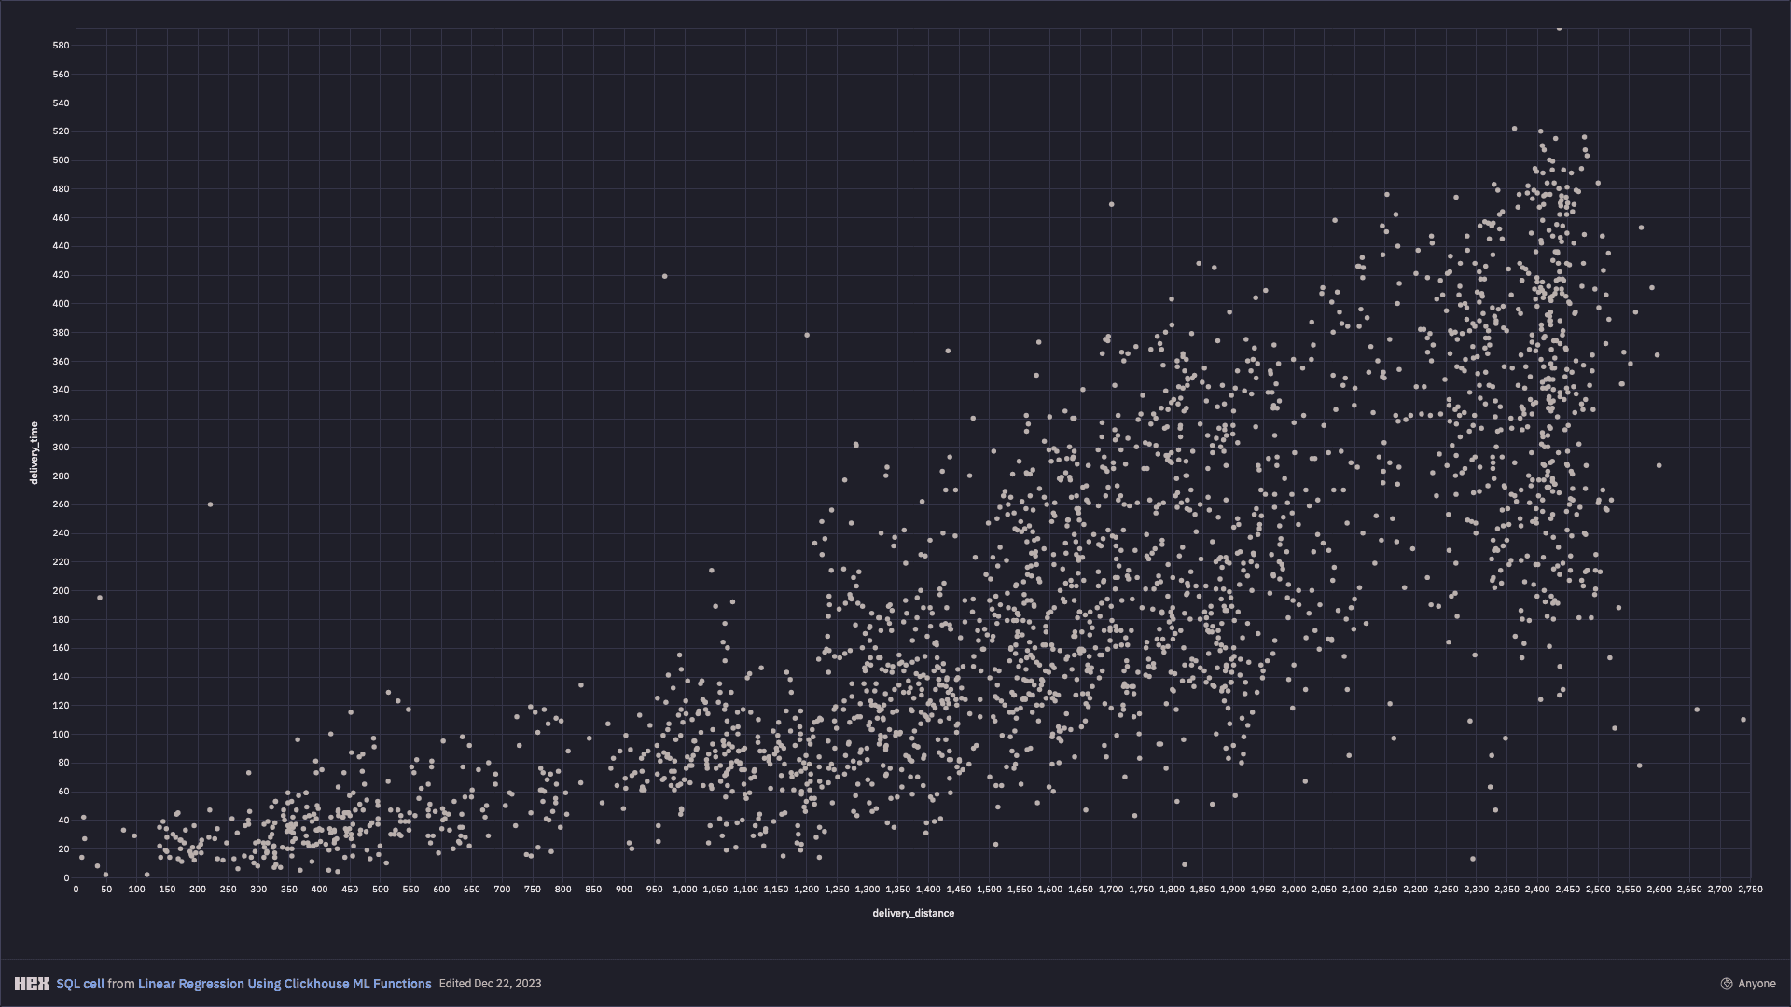Click the Hex logo in footer

[32, 984]
